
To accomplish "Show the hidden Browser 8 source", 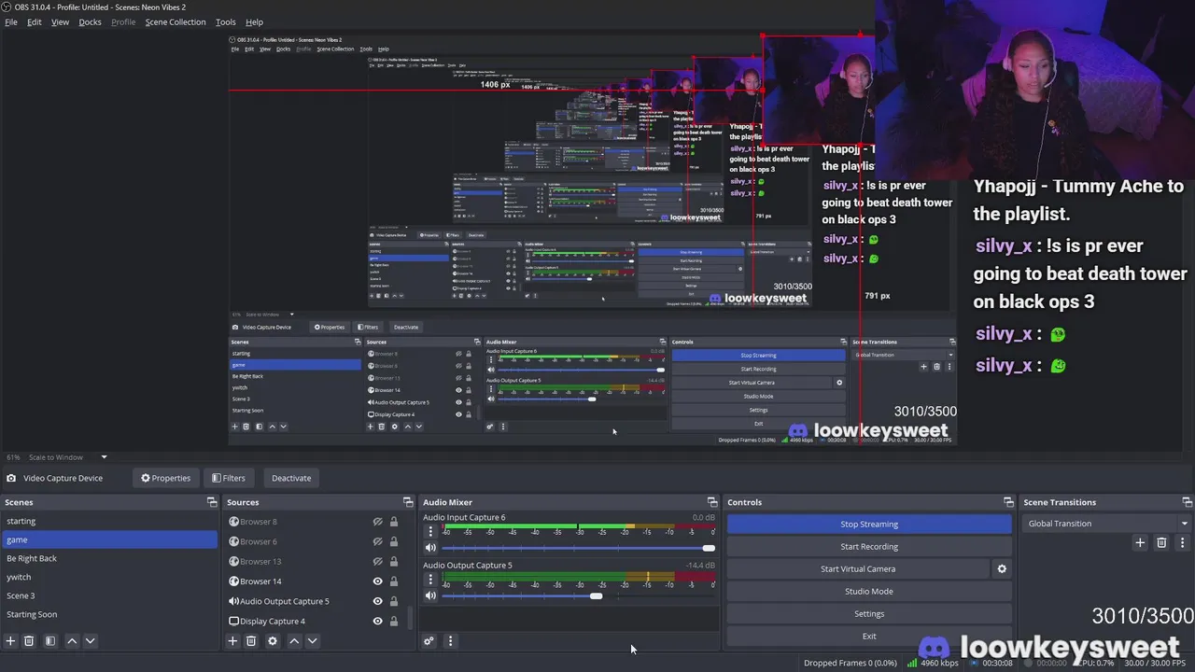I will coord(378,522).
